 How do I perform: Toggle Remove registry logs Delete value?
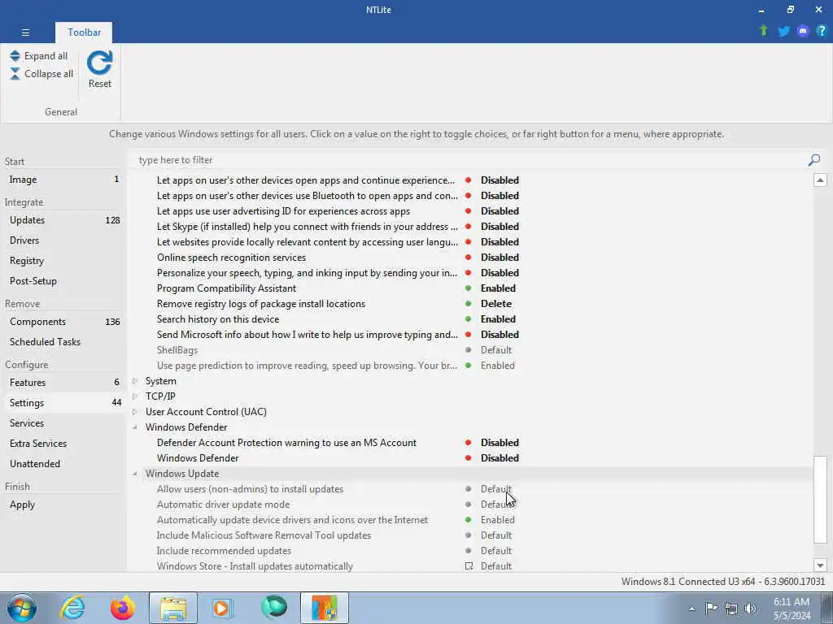click(x=496, y=304)
